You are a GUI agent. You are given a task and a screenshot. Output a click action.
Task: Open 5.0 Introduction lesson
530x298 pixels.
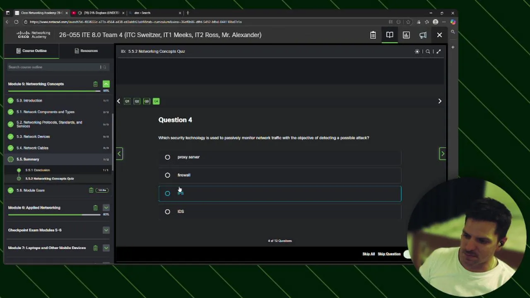29,101
